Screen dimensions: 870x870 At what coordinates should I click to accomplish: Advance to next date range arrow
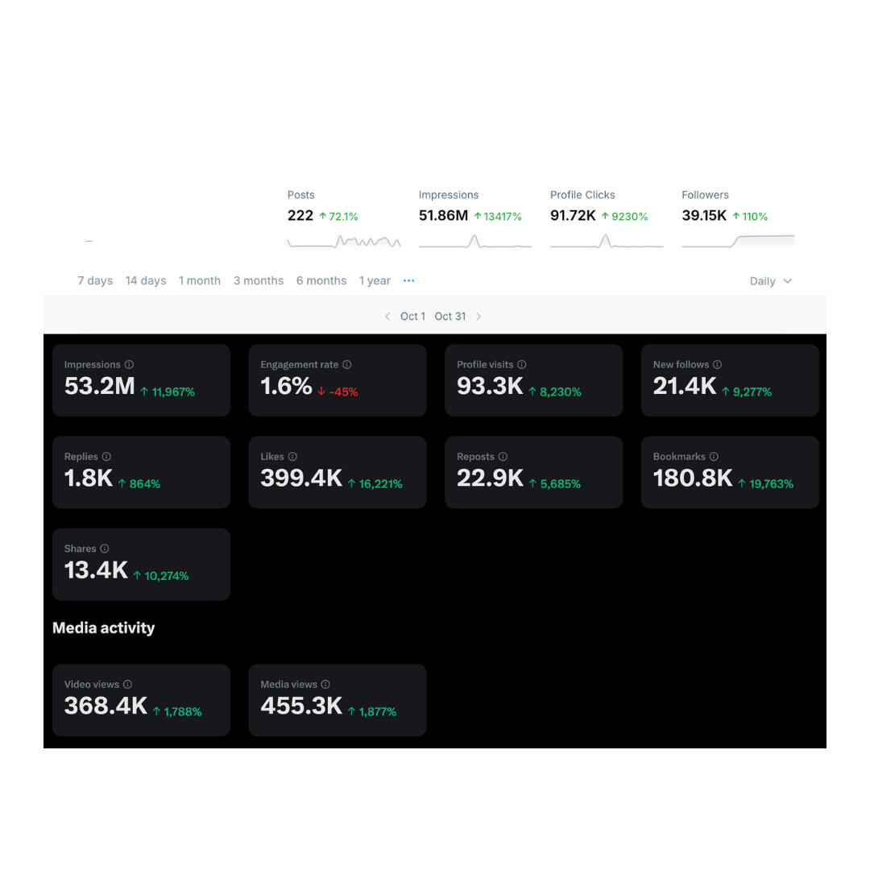pyautogui.click(x=478, y=317)
